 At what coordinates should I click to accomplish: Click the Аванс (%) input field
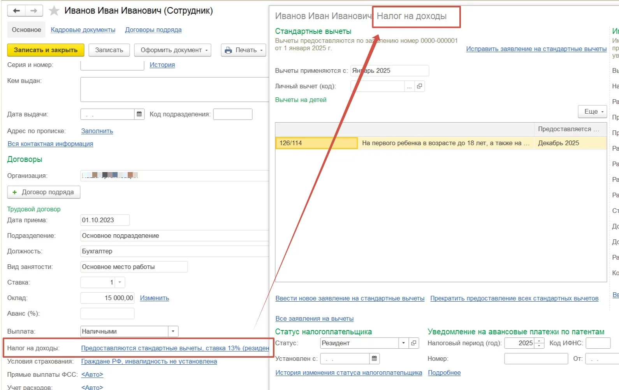pos(107,313)
